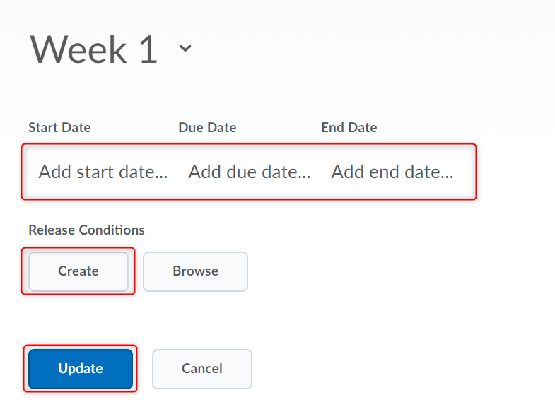
Task: Click the Add end date field
Action: (x=392, y=172)
